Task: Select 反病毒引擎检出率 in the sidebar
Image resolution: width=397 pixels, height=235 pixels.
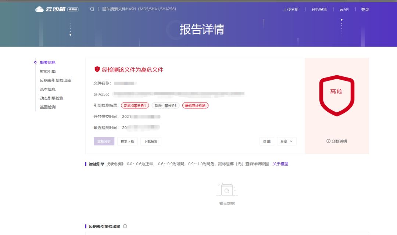Action: [56, 80]
